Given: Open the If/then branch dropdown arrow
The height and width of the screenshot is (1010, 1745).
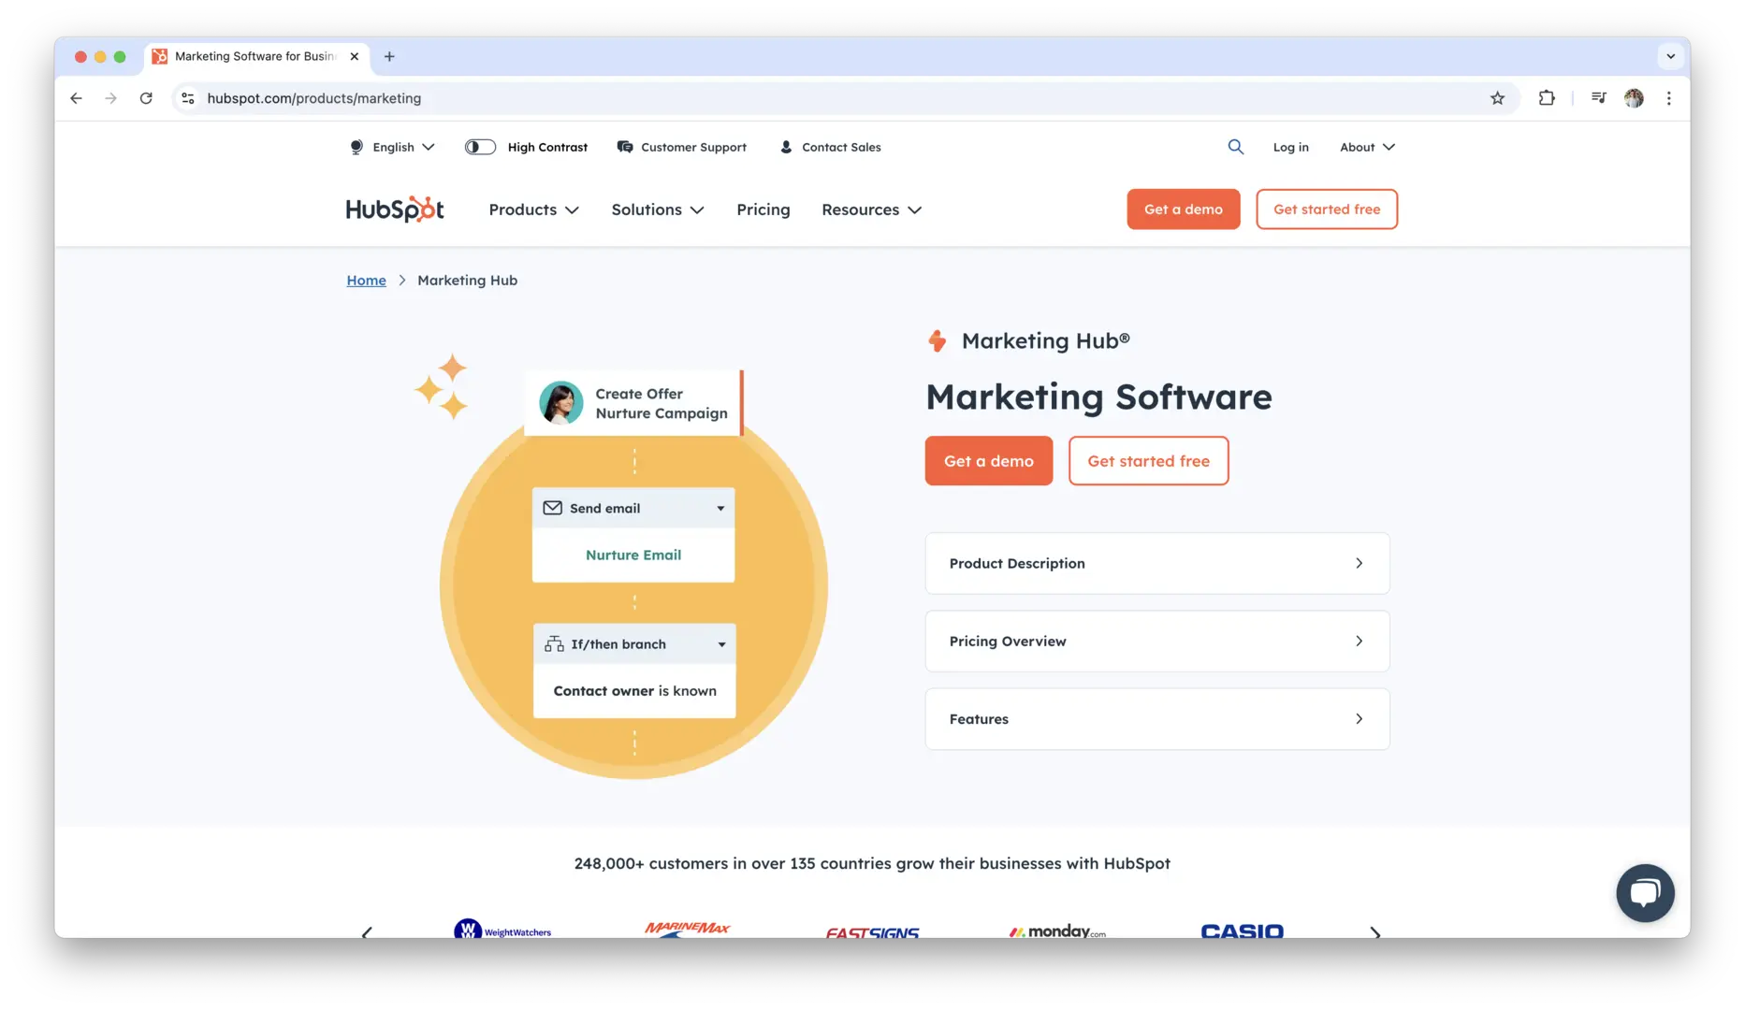Looking at the screenshot, I should [721, 644].
